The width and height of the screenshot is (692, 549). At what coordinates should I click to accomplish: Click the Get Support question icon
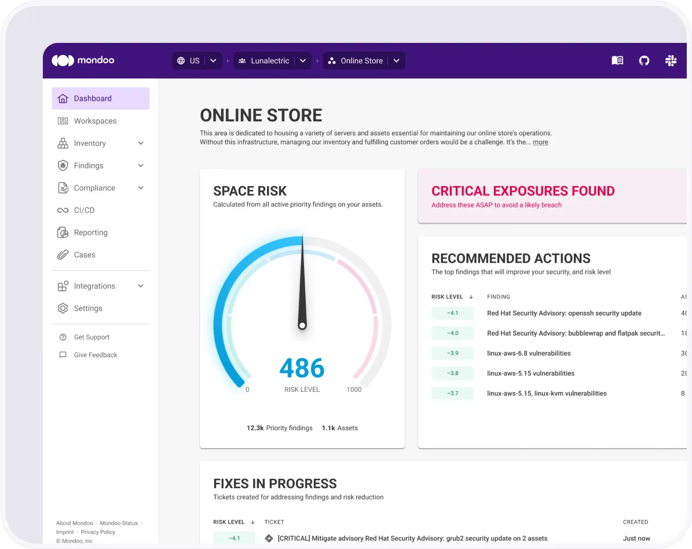pyautogui.click(x=63, y=337)
